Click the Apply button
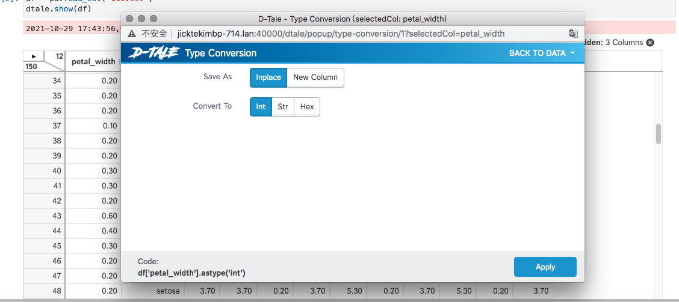 click(x=545, y=267)
